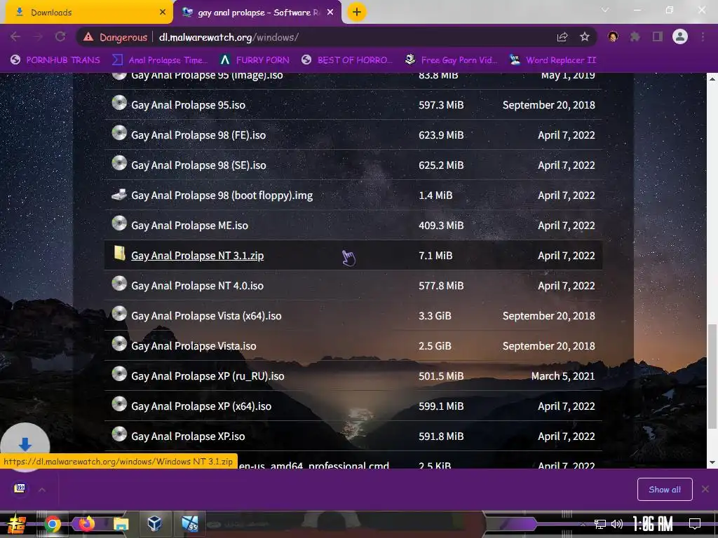This screenshot has width=718, height=538.
Task: Share this page via share icon
Action: tap(562, 37)
